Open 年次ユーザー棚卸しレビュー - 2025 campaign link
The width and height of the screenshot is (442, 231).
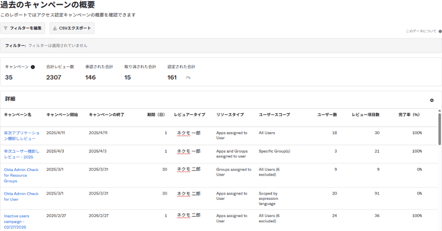[x=22, y=154]
